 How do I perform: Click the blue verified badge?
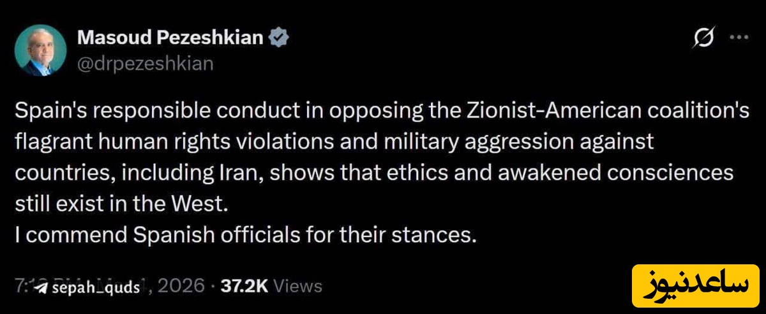click(x=280, y=38)
